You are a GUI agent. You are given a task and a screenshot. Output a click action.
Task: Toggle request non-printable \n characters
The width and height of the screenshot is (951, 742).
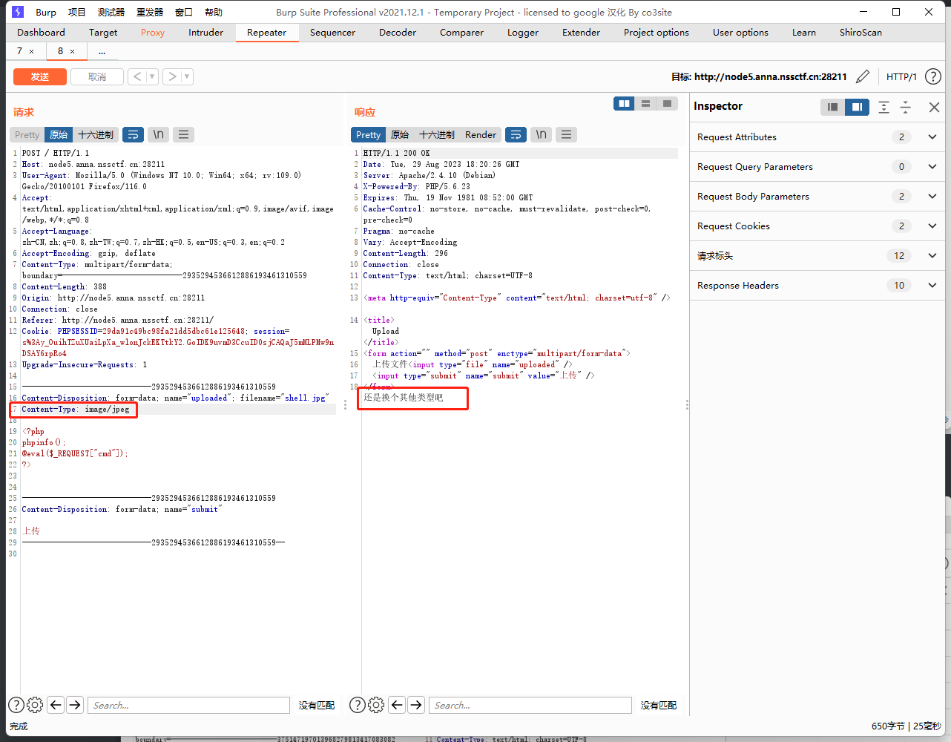158,134
